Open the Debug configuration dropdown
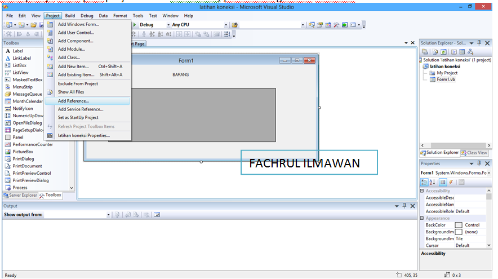The height and width of the screenshot is (279, 498). pyautogui.click(x=168, y=25)
